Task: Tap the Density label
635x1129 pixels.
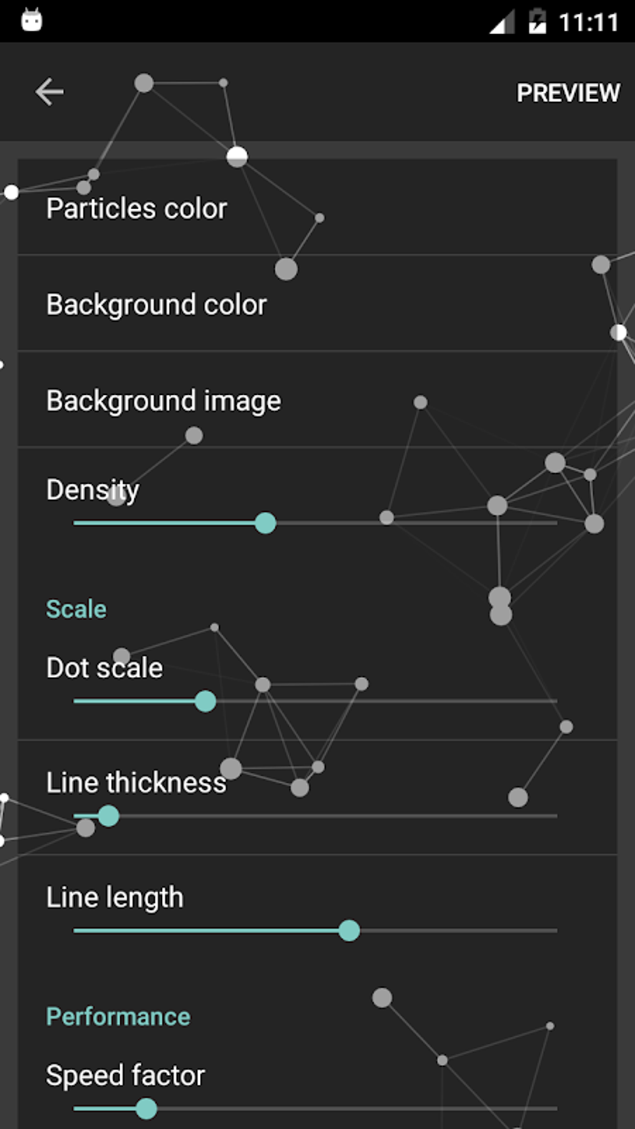Action: pyautogui.click(x=92, y=490)
